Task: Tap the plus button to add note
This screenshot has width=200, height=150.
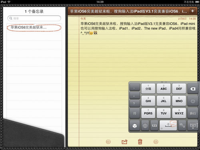Action: [x=192, y=11]
